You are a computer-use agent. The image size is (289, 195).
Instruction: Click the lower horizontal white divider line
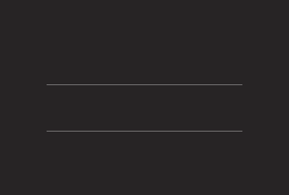144,131
